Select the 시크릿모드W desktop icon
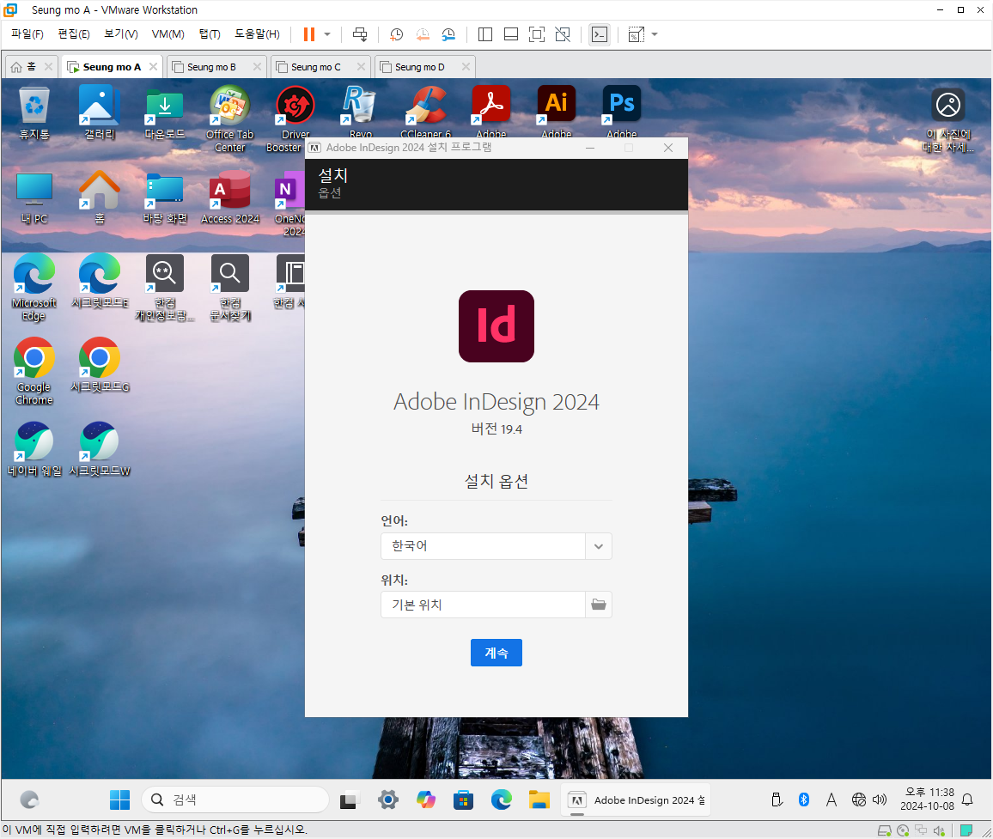 point(100,450)
